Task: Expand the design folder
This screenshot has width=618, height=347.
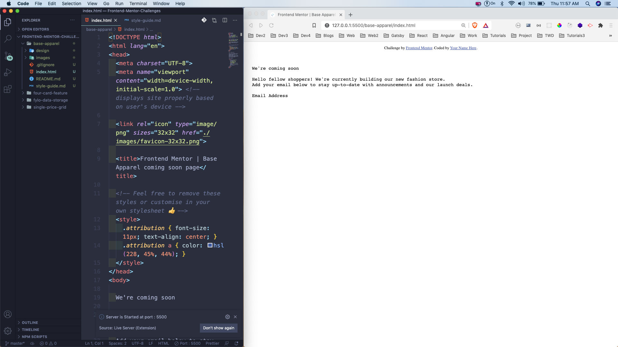Action: tap(48, 50)
